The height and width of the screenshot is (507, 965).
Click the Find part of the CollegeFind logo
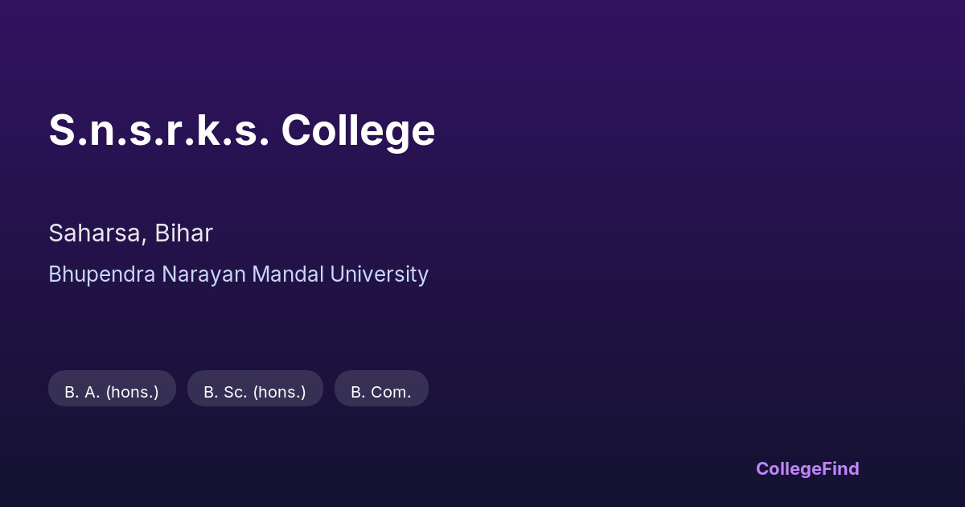pyautogui.click(x=842, y=468)
